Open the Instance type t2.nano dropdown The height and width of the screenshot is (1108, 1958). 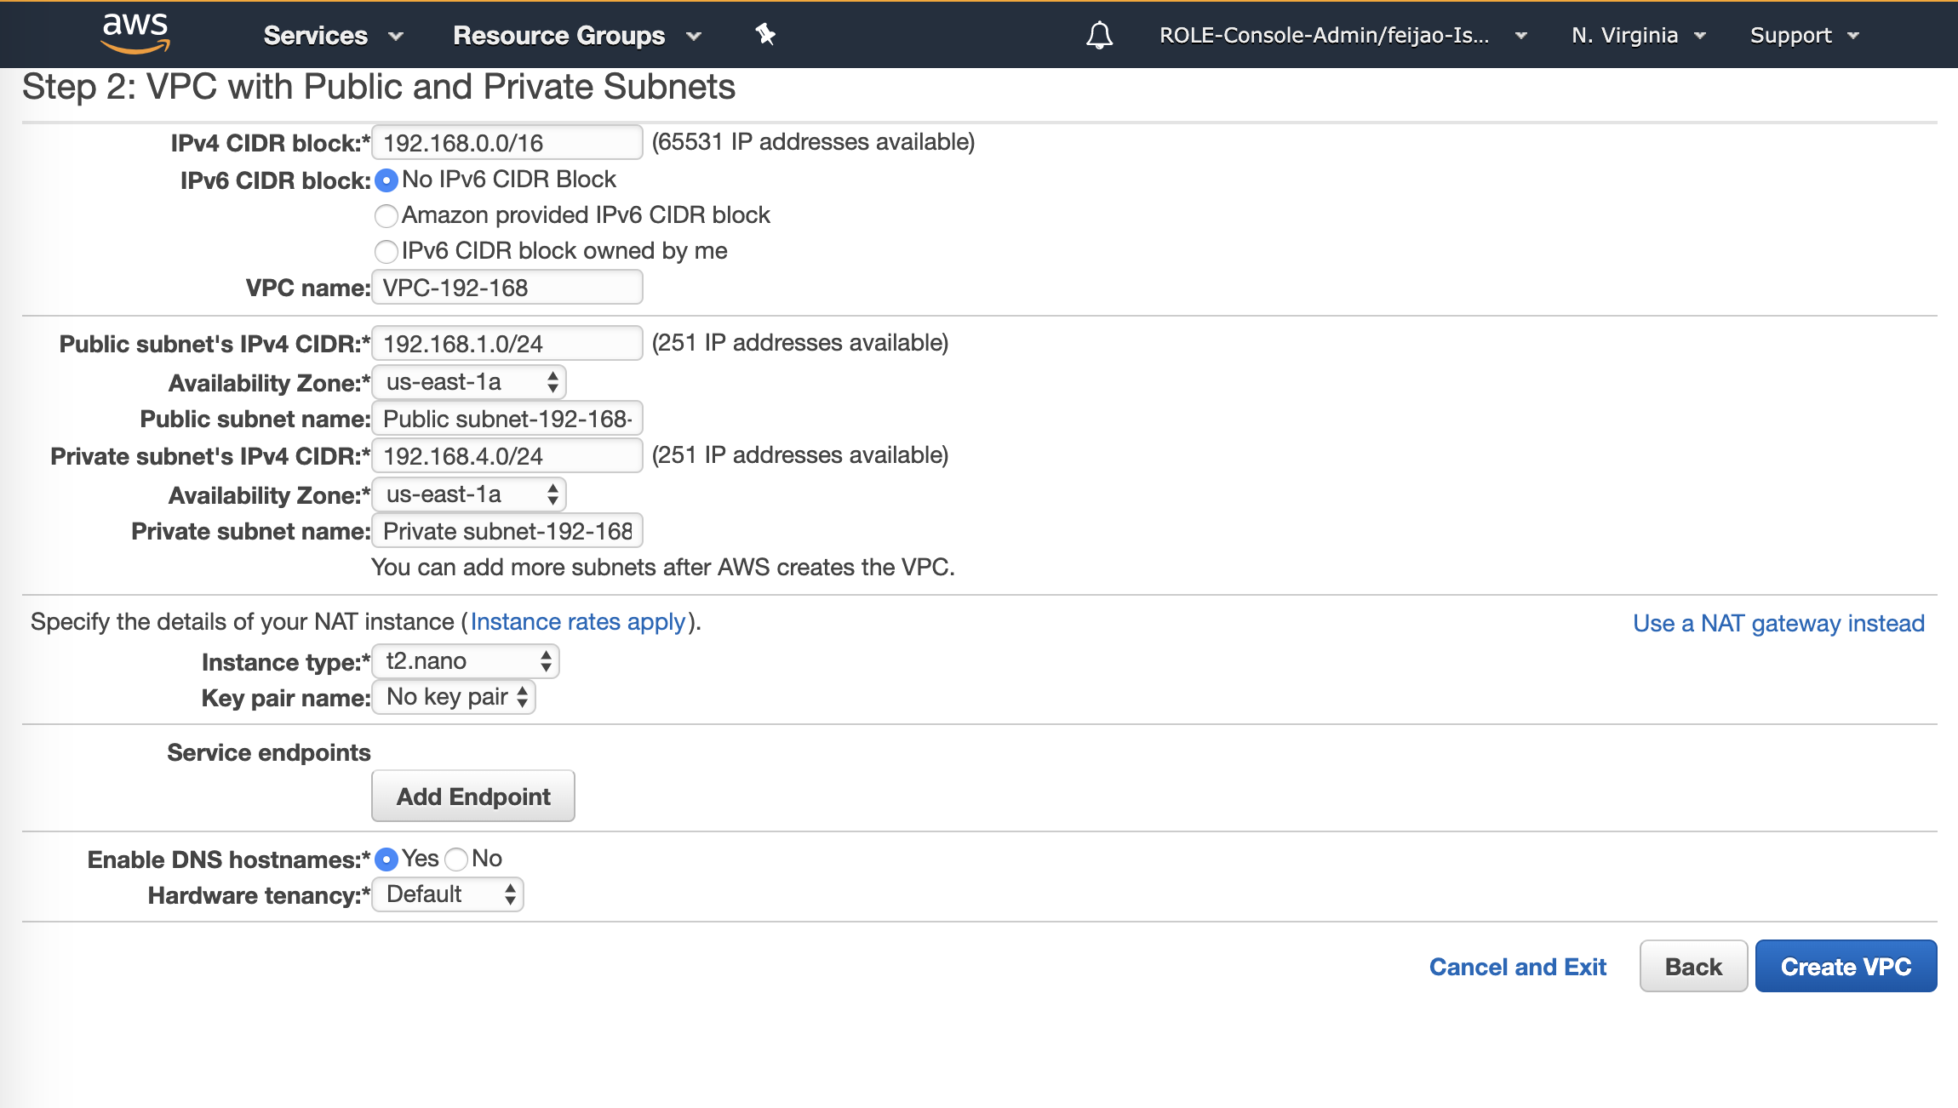point(466,661)
